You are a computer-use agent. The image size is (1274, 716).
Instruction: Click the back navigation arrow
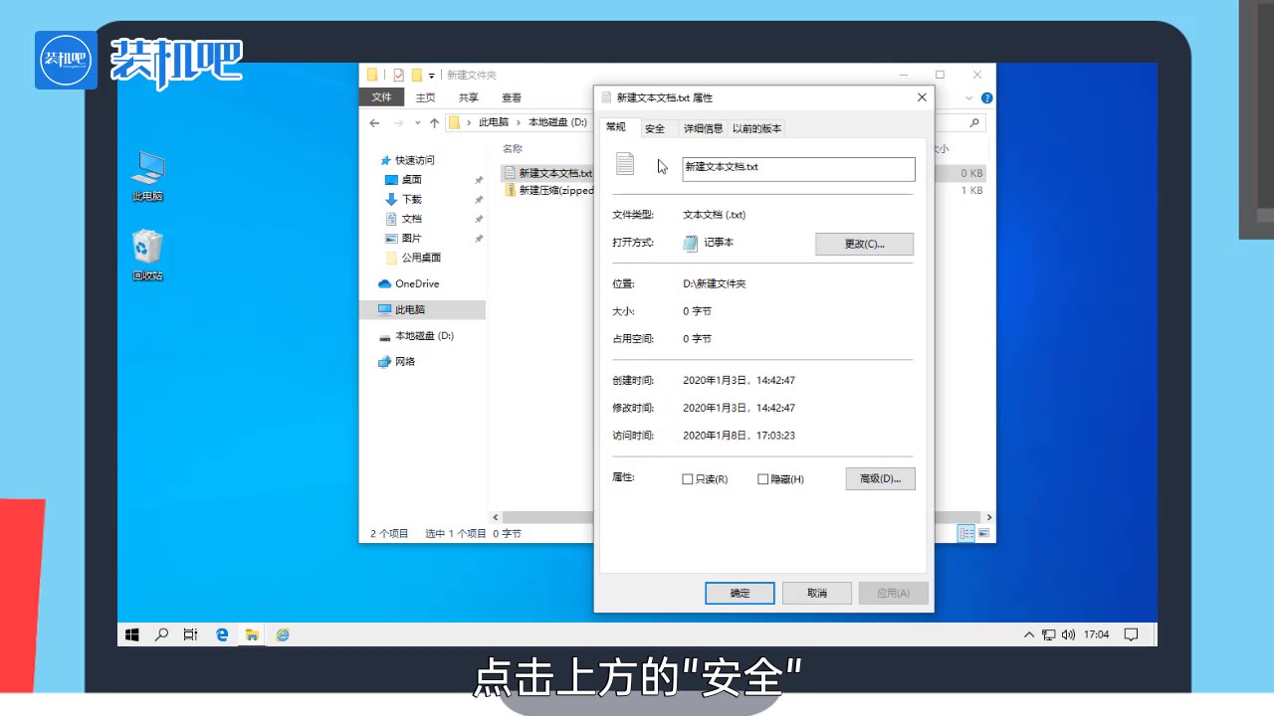(x=374, y=121)
